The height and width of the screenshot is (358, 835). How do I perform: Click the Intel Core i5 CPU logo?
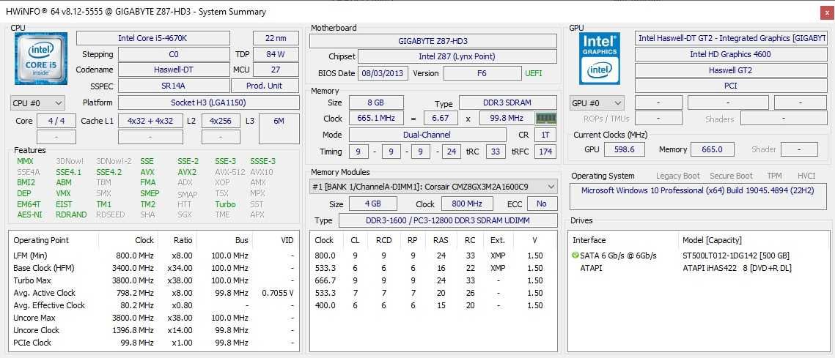pyautogui.click(x=41, y=58)
